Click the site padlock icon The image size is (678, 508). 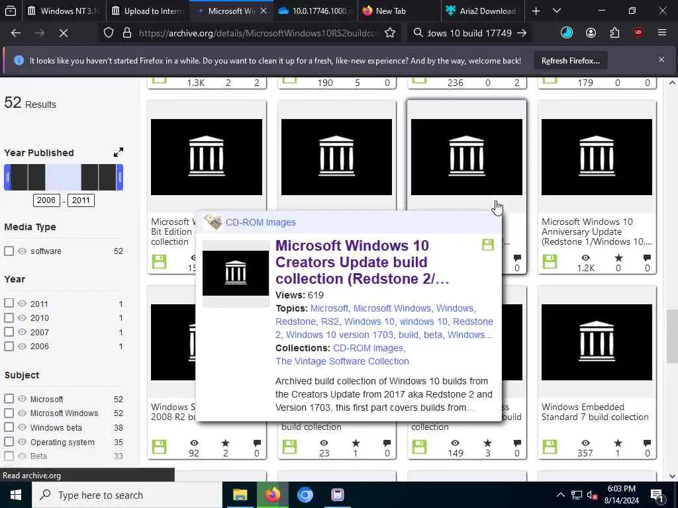127,33
